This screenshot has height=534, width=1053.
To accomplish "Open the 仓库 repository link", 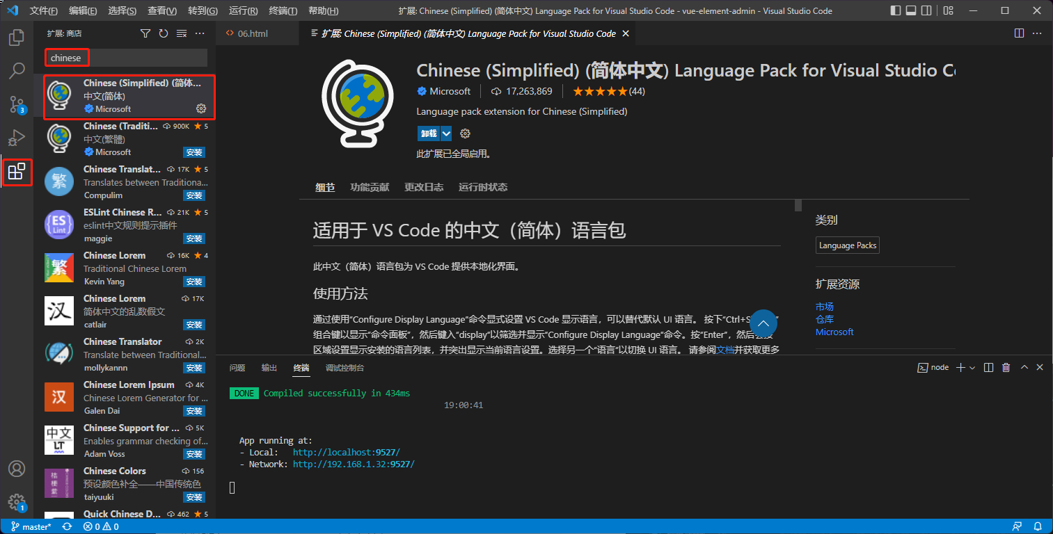I will tap(825, 319).
